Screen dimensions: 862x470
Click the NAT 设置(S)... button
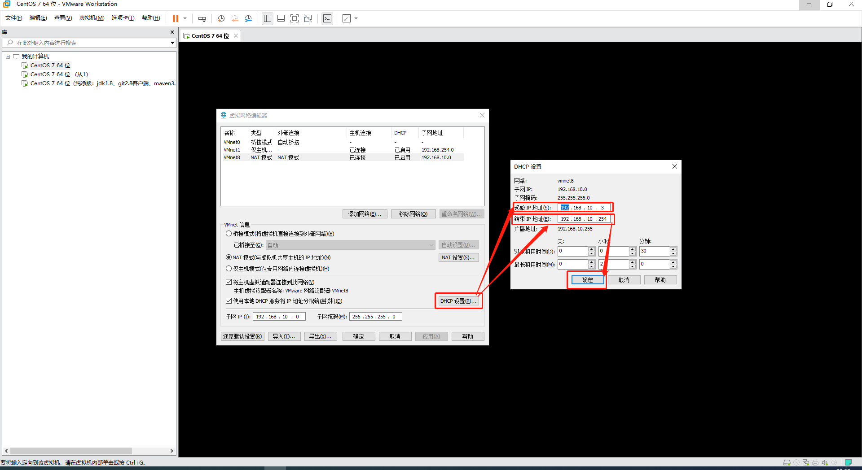pos(458,257)
